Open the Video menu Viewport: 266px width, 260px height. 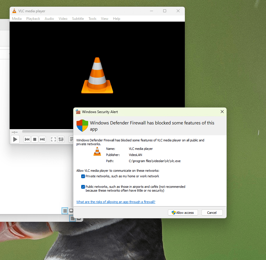point(63,19)
